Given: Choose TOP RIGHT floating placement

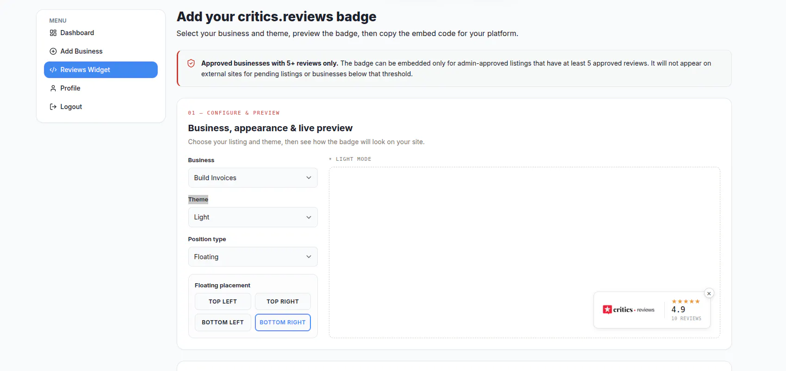Looking at the screenshot, I should click(283, 302).
